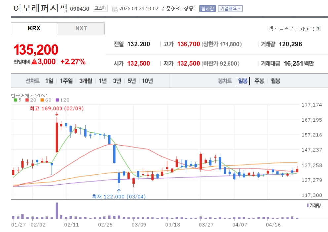
Task: Click the purple 120-day moving average legend
Action: (62, 100)
